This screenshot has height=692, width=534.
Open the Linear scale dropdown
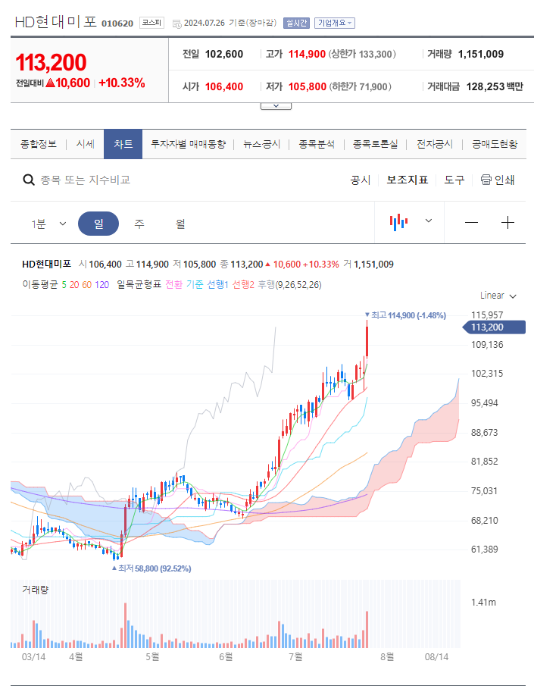(x=496, y=296)
